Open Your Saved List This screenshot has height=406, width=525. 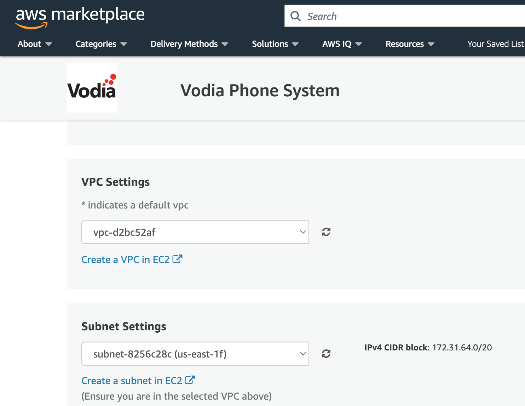[x=495, y=44]
